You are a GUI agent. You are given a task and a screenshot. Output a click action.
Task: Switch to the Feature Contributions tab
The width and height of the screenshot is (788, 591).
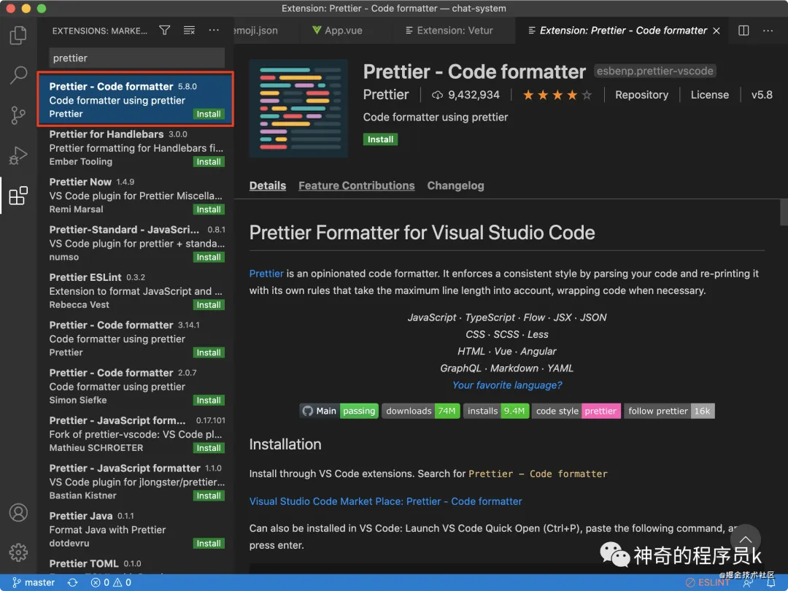click(356, 185)
